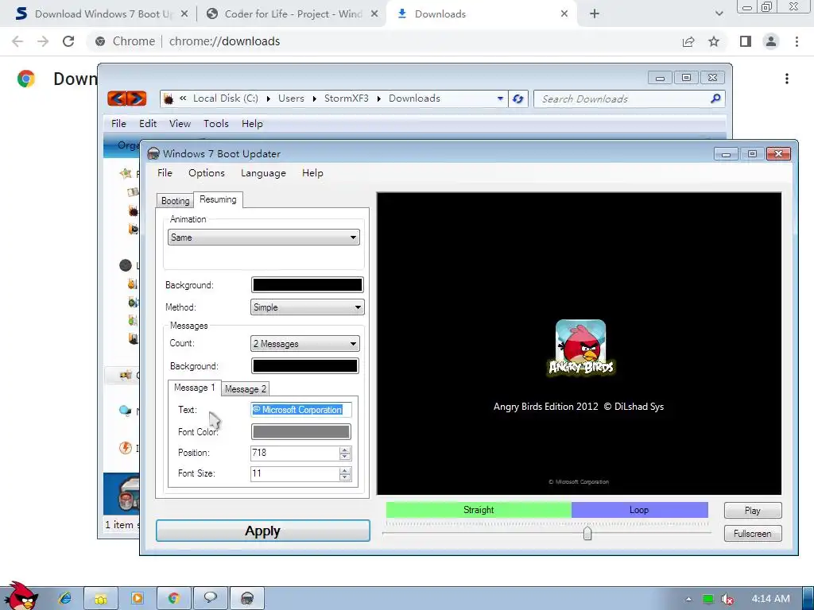Play the boot animation preview
Image resolution: width=814 pixels, height=610 pixels.
(x=753, y=511)
